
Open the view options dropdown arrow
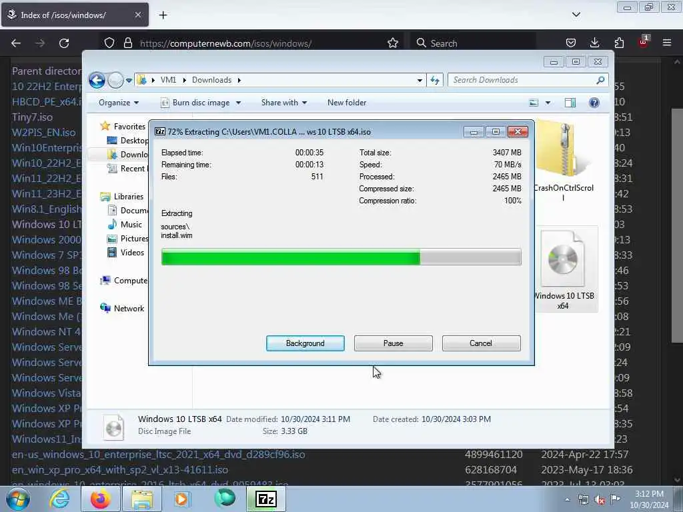(548, 103)
